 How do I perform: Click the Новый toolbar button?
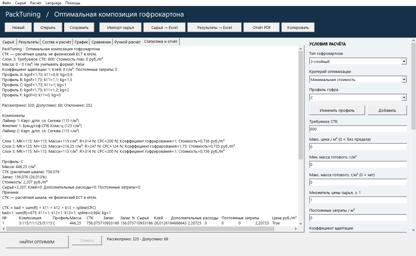point(18,27)
